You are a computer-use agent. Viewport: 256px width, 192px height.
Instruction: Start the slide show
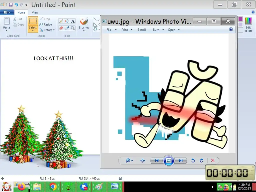[169, 161]
